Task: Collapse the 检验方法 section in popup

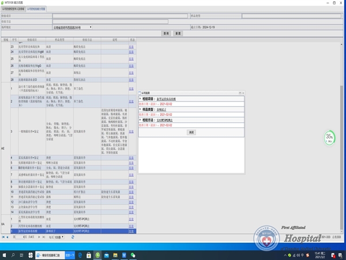Action: (x=140, y=120)
